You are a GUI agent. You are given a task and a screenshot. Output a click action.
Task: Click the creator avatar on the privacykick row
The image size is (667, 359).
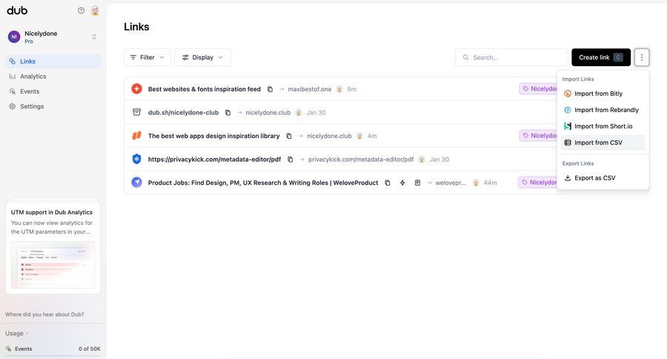pos(422,159)
